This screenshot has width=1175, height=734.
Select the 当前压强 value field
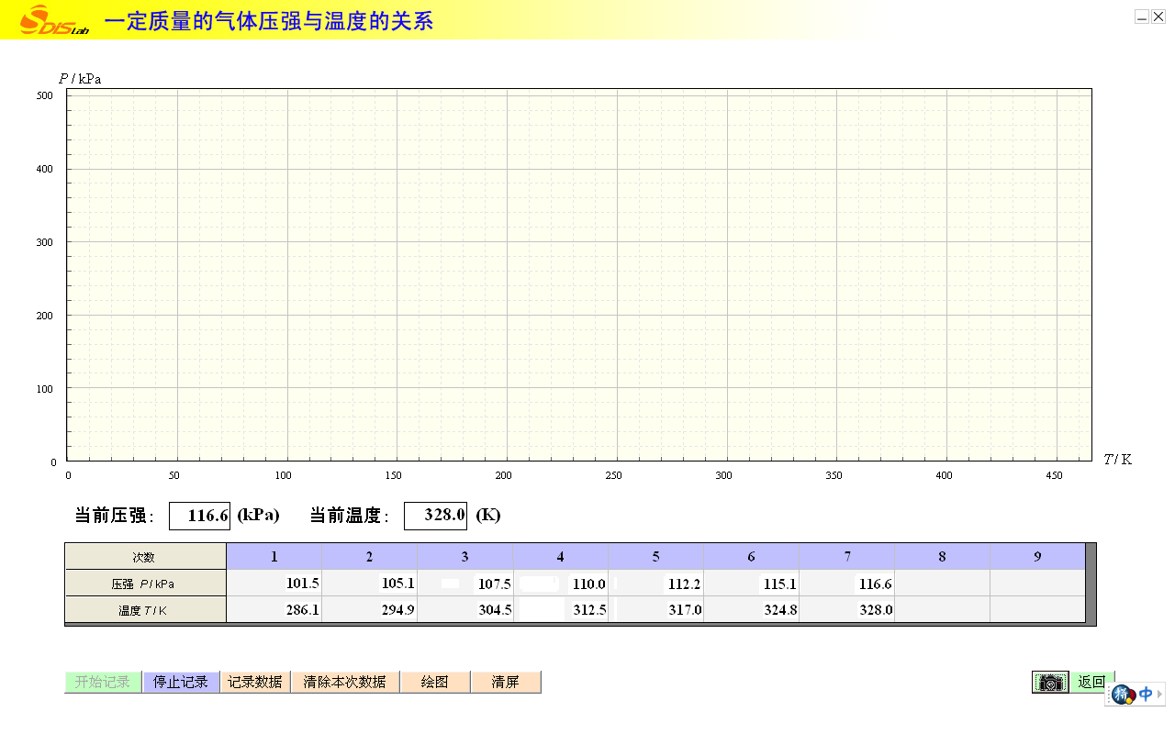(199, 516)
